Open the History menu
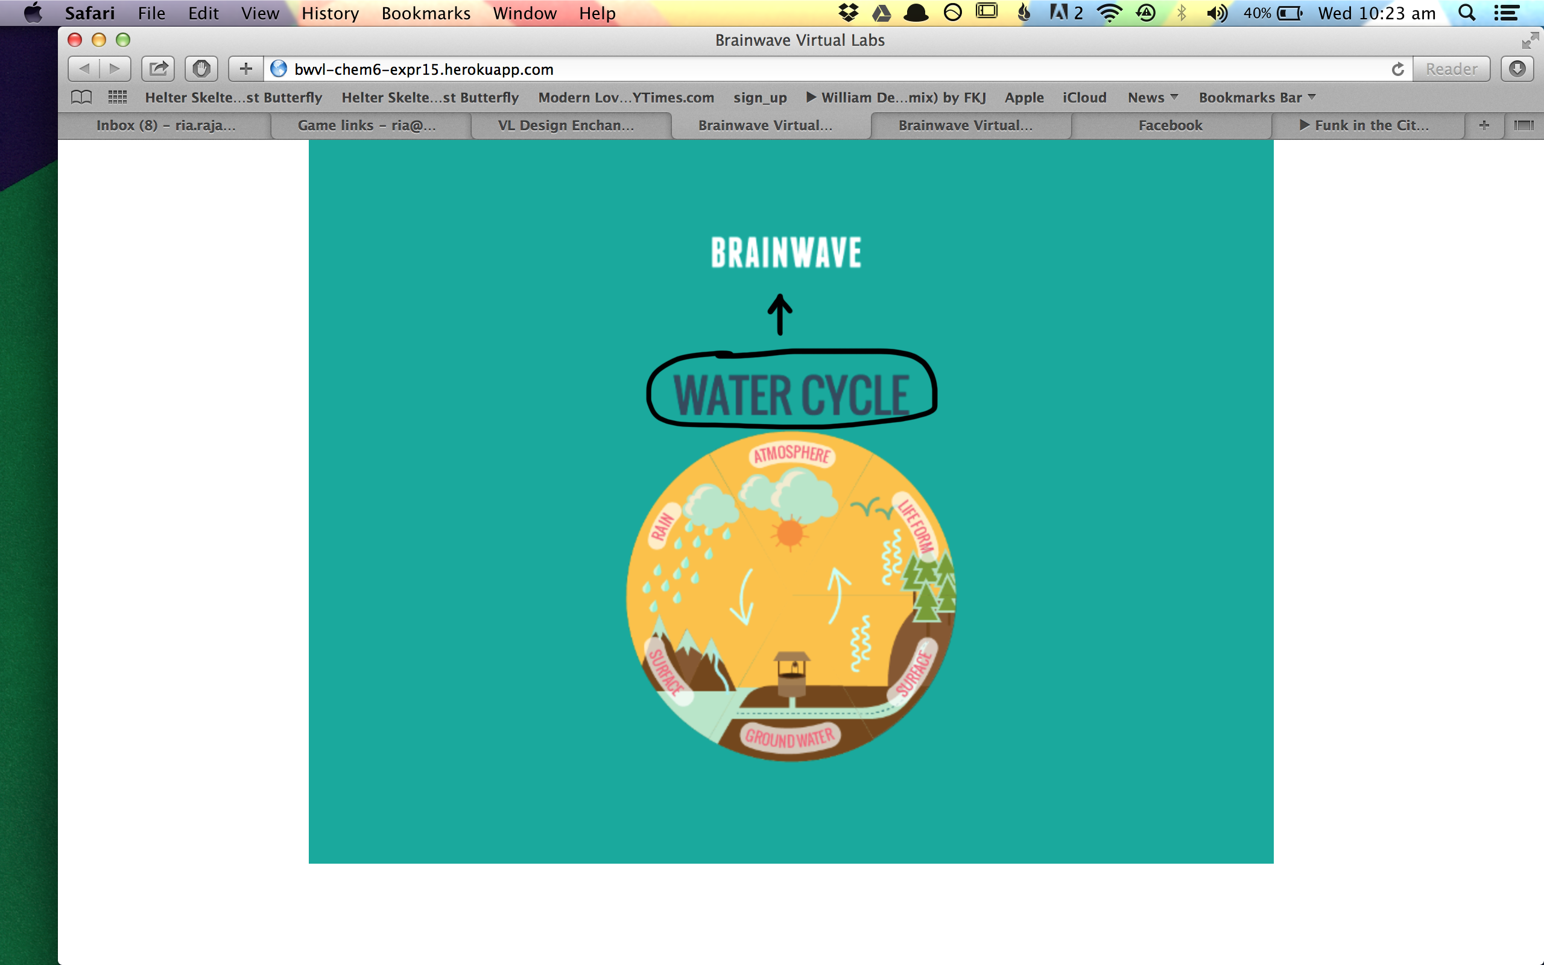Viewport: 1544px width, 965px height. [x=330, y=13]
